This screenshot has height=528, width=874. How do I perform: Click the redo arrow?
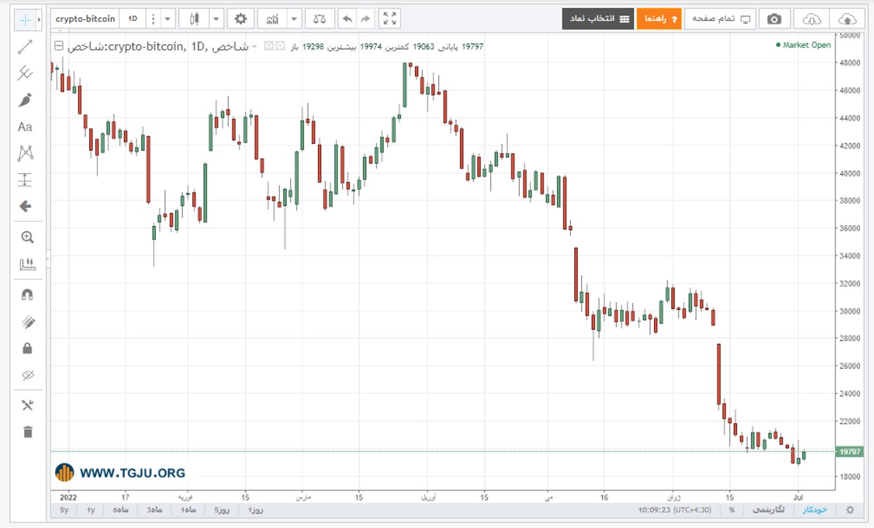click(365, 18)
